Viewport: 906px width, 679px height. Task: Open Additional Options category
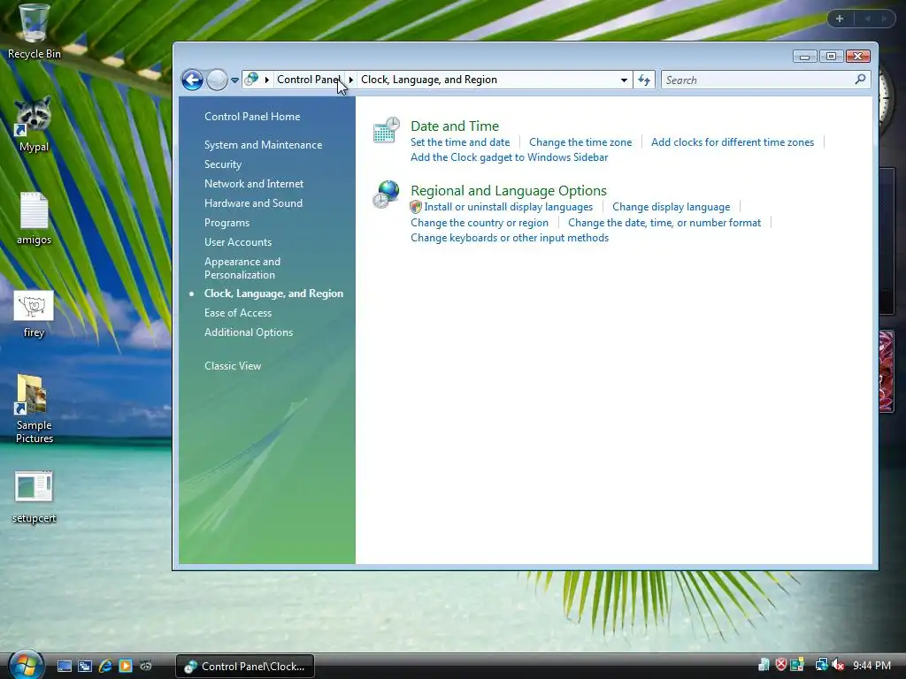[249, 332]
